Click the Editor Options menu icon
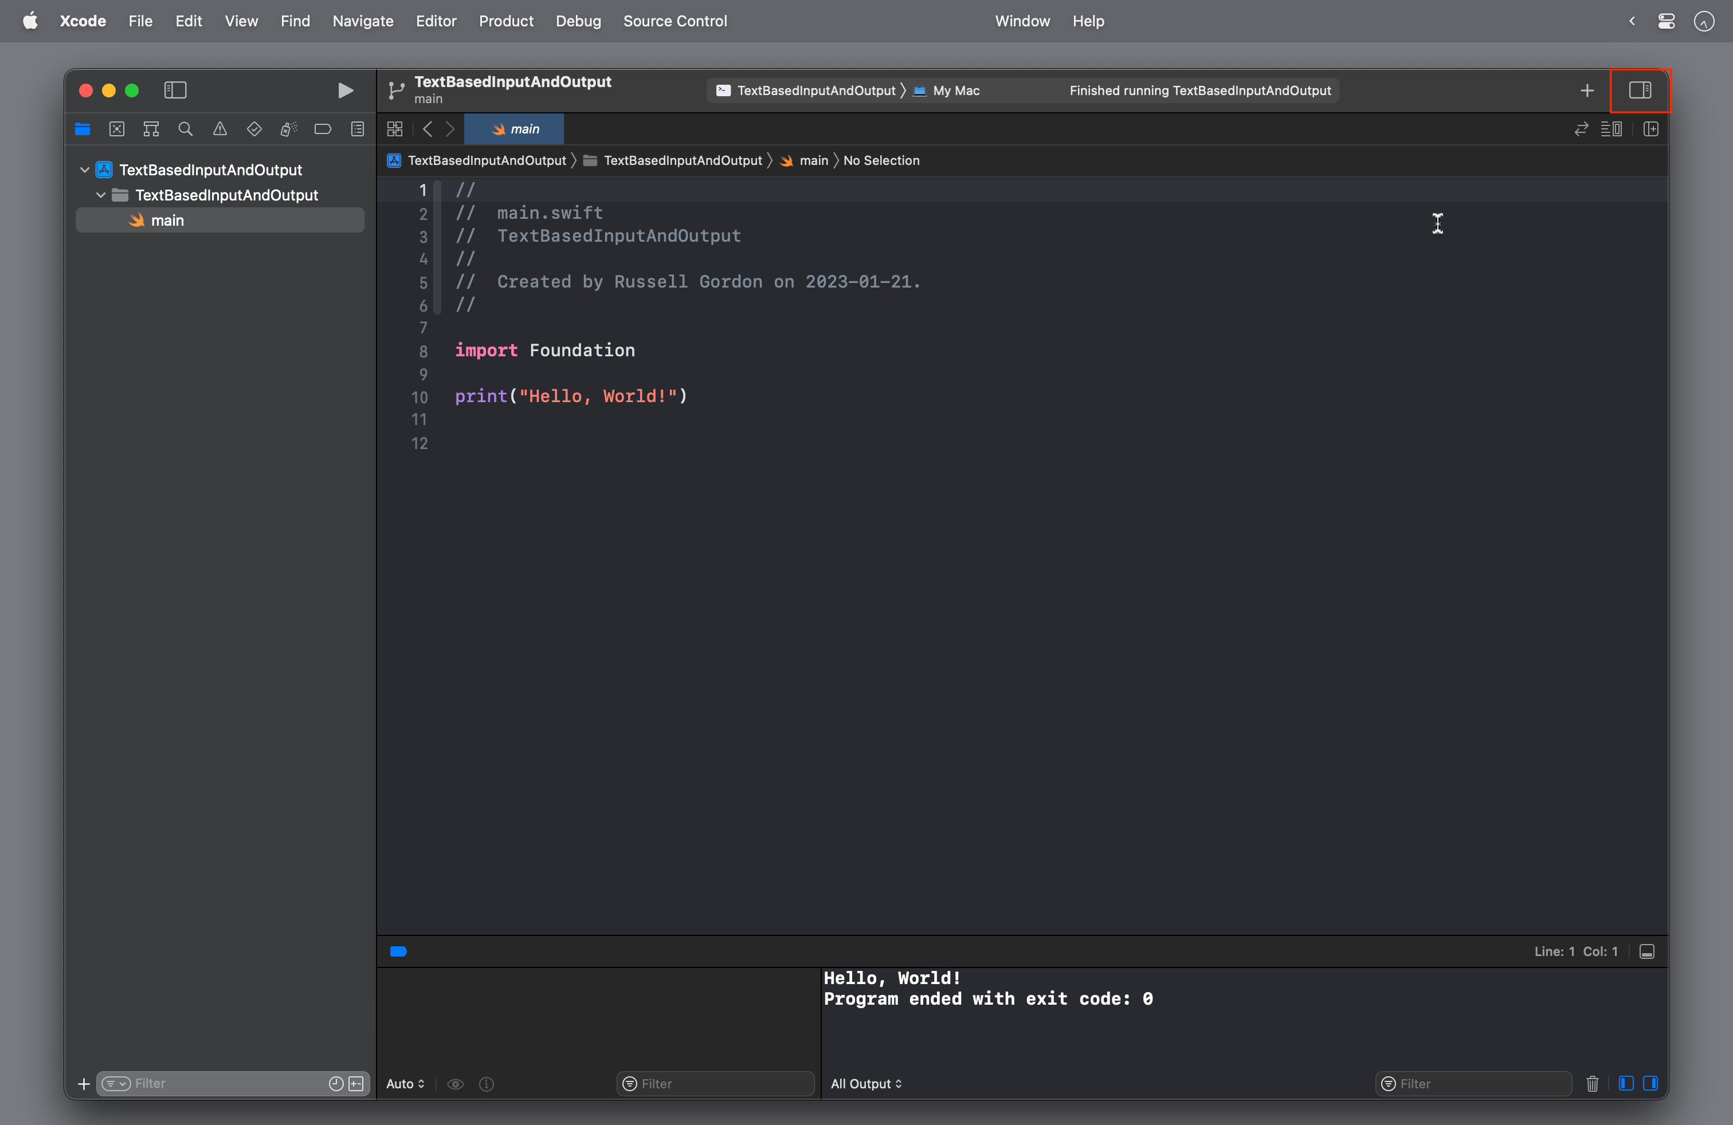1733x1125 pixels. point(1617,129)
